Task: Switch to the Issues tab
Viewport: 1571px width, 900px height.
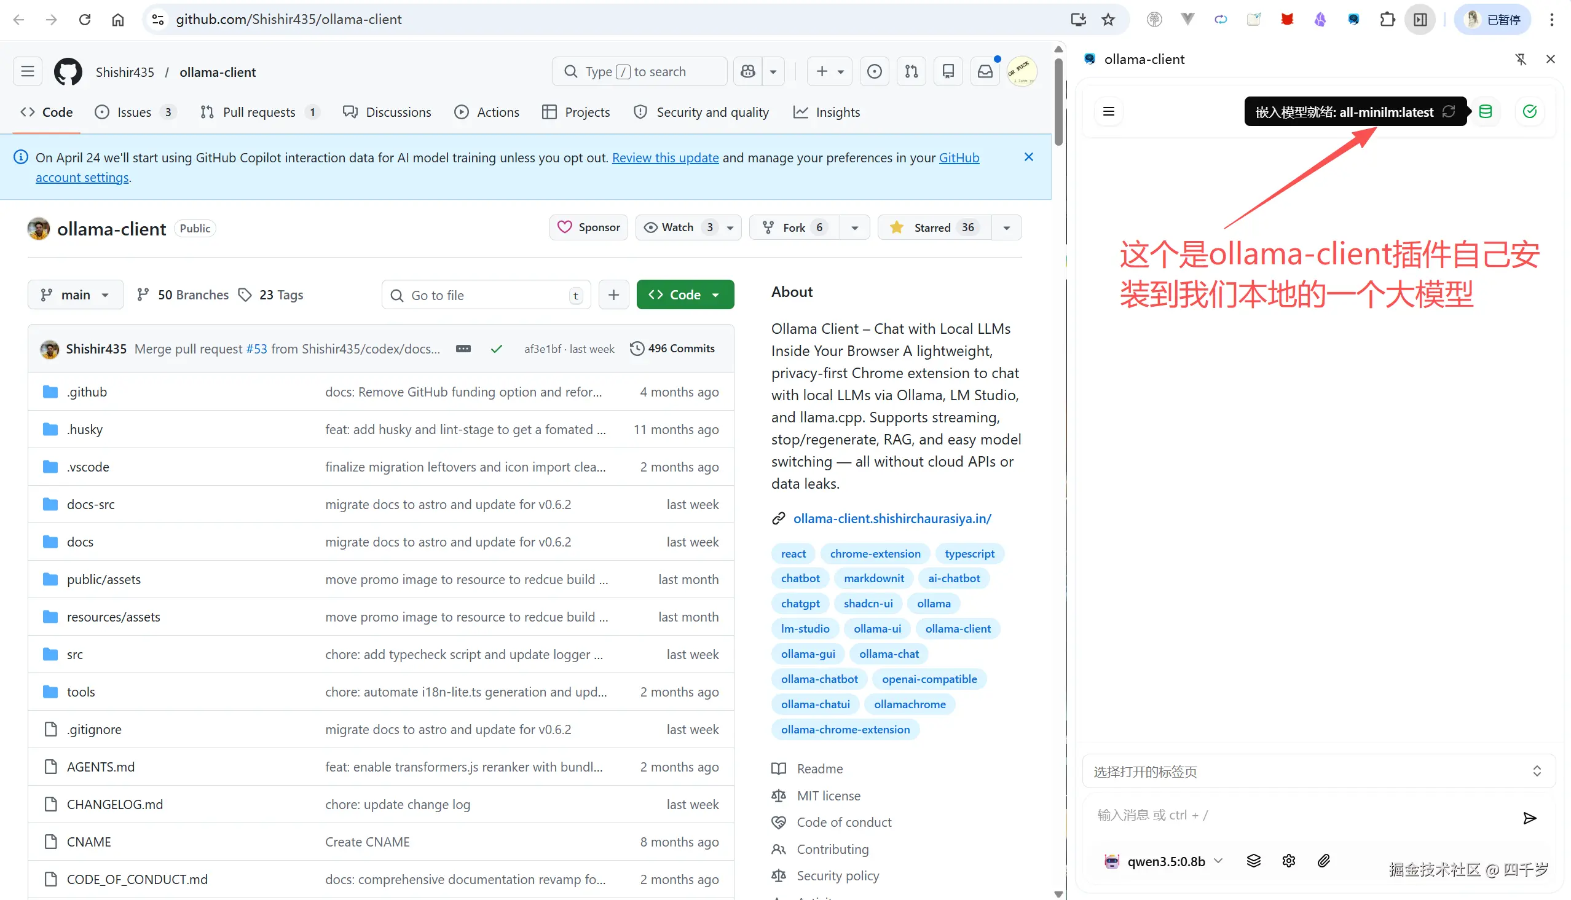Action: pyautogui.click(x=134, y=112)
